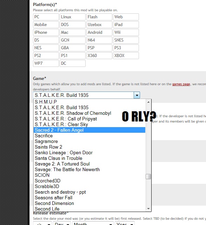Choose Sanko Lineage : Open Door

click(x=89, y=152)
